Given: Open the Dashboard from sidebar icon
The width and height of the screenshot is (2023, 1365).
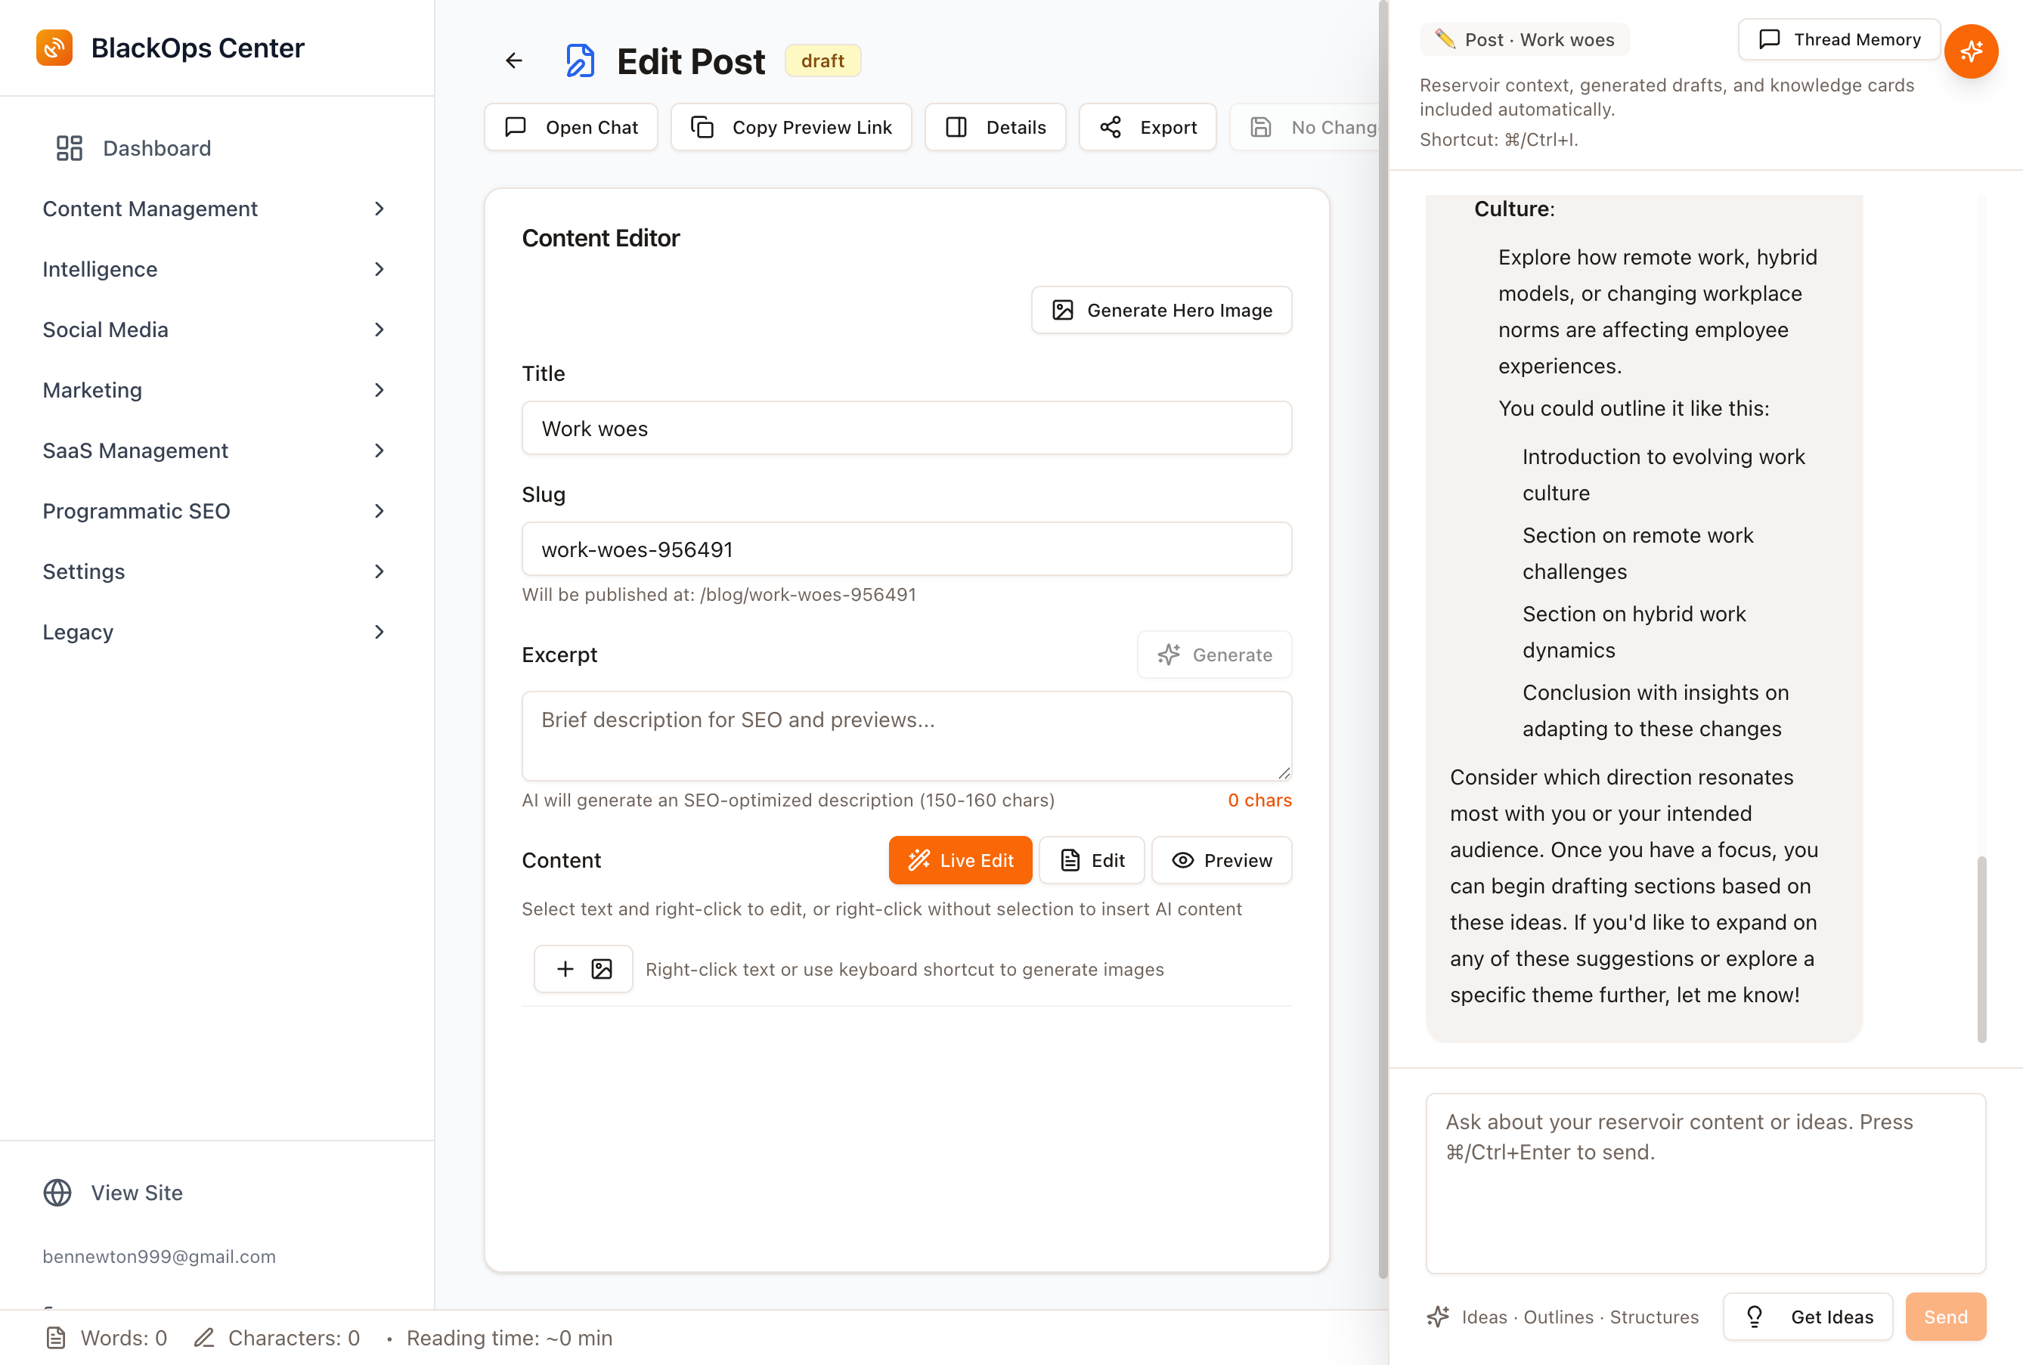Looking at the screenshot, I should pyautogui.click(x=70, y=148).
